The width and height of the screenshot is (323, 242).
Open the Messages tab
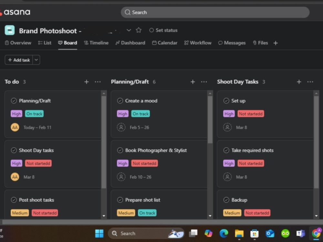point(232,43)
